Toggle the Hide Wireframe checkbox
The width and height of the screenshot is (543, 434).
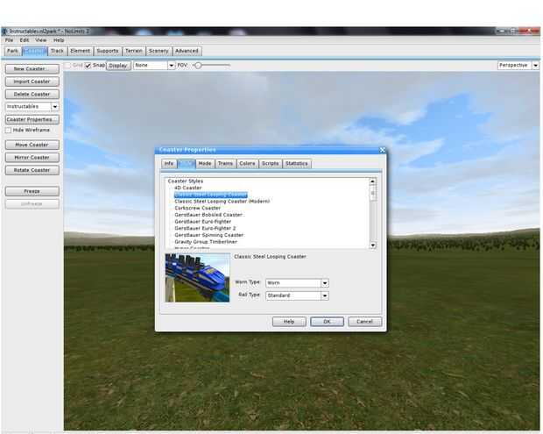pyautogui.click(x=8, y=131)
